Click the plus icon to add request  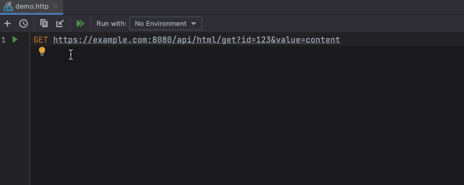(7, 23)
